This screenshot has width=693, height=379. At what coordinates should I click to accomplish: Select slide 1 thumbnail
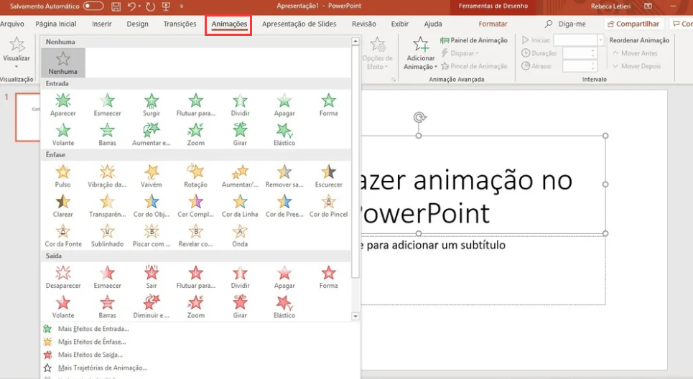tap(28, 117)
